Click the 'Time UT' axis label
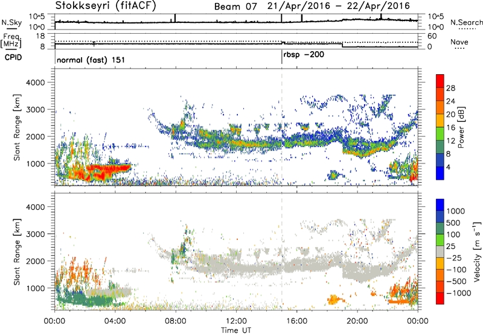Viewport: 483px width, 334px height. 236,330
